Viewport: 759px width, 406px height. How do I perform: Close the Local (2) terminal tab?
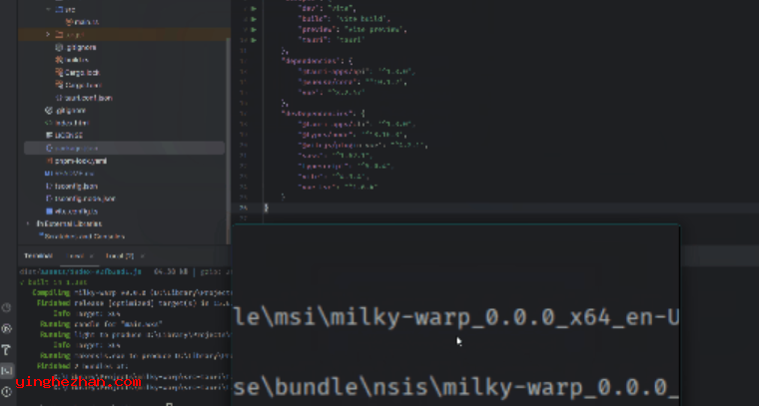142,255
